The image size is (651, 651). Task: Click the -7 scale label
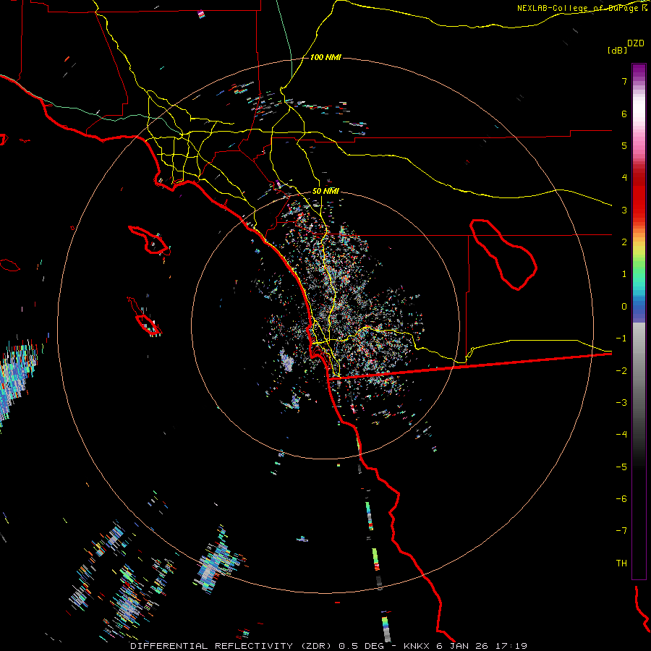coord(621,531)
